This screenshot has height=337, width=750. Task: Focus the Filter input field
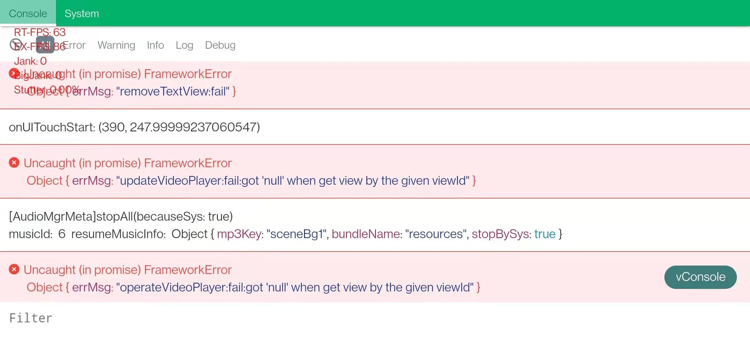pos(375,318)
